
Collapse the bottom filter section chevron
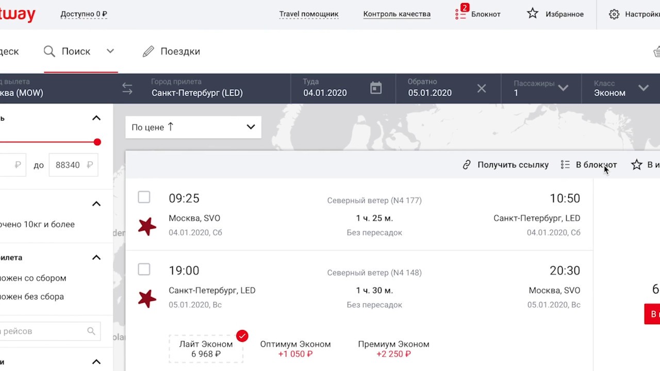[x=96, y=362]
